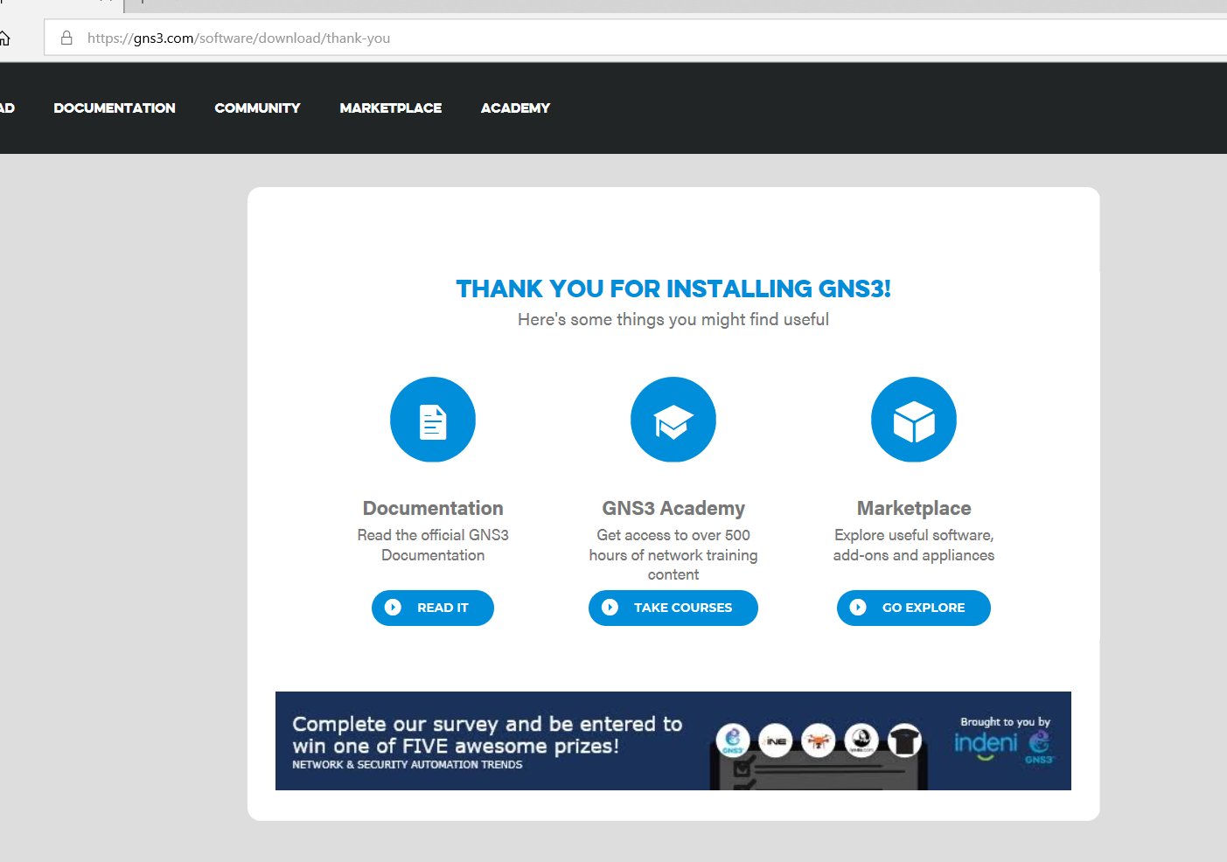Click 'Explore useful software, add-ons and appliances' text
This screenshot has height=862, width=1227.
click(914, 545)
